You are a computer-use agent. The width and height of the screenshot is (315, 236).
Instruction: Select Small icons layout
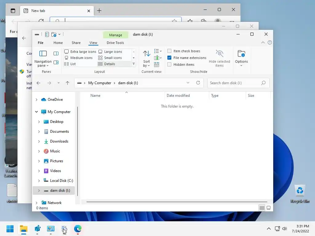(110, 58)
